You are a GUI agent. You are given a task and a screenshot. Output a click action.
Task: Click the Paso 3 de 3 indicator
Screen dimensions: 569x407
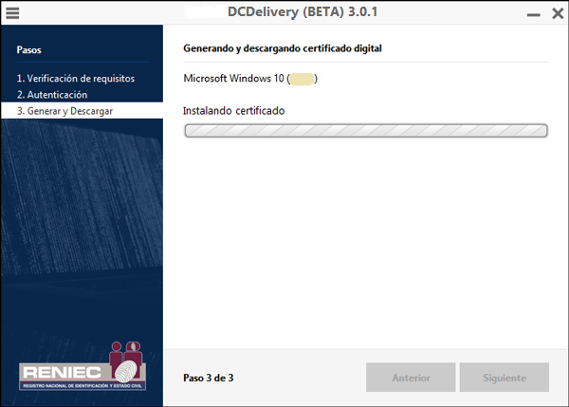coord(208,378)
